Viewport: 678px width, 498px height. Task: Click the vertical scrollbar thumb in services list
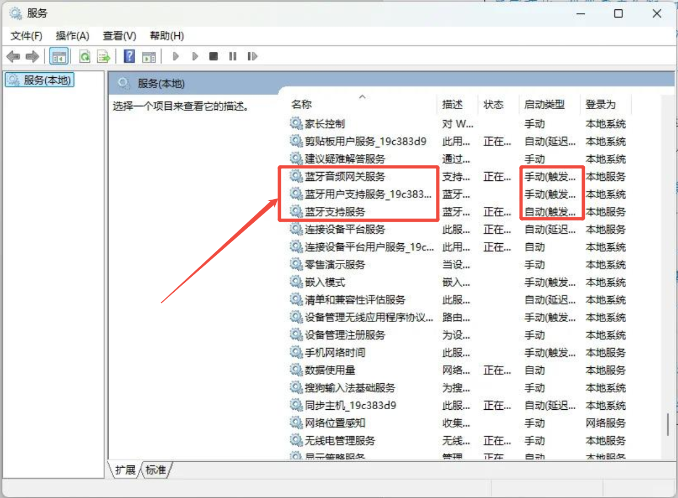[668, 425]
